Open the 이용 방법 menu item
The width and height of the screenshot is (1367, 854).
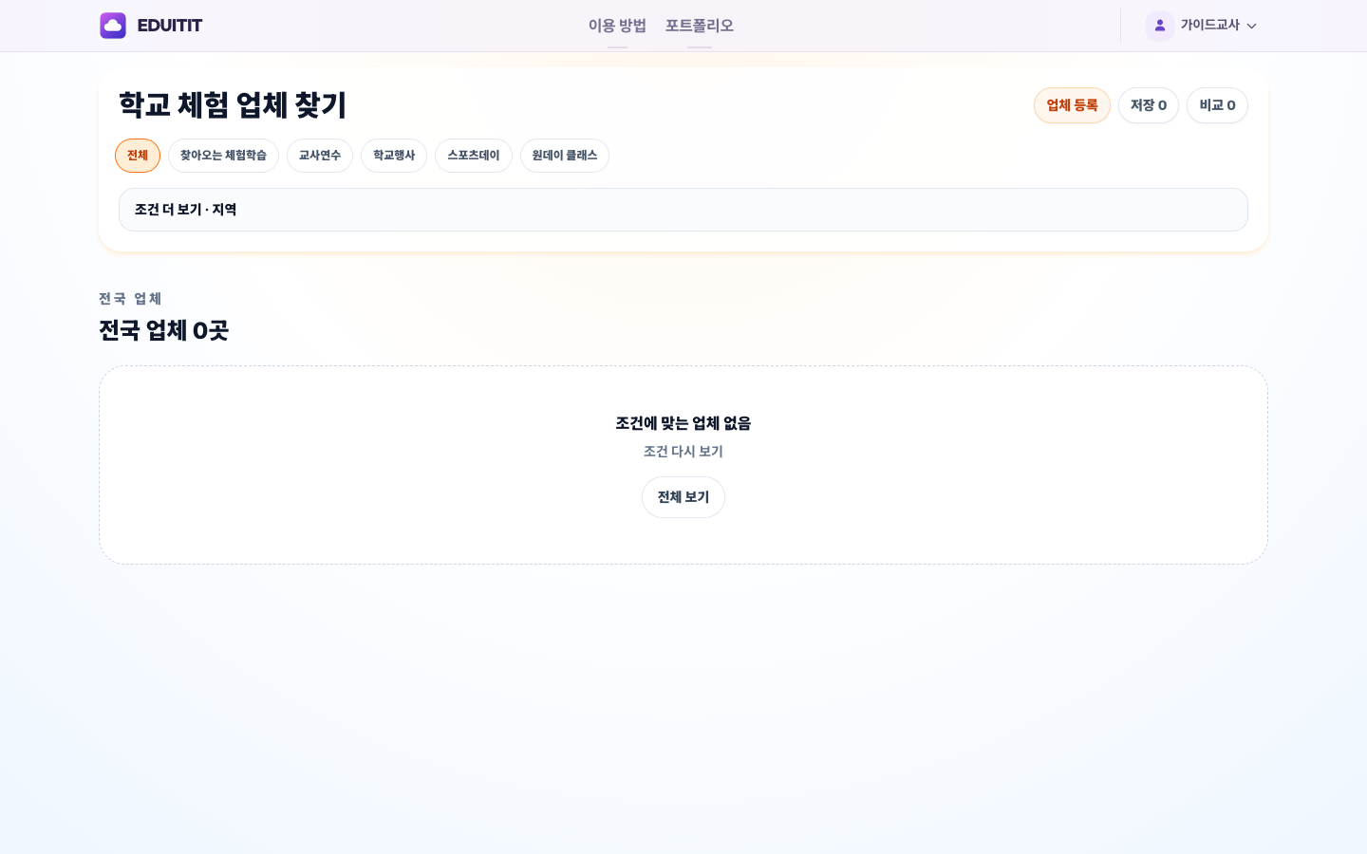click(617, 26)
